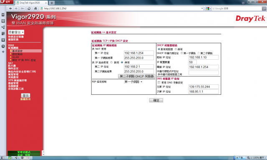Open 自我診斷工具 menu
The width and height of the screenshot is (267, 160).
click(16, 89)
